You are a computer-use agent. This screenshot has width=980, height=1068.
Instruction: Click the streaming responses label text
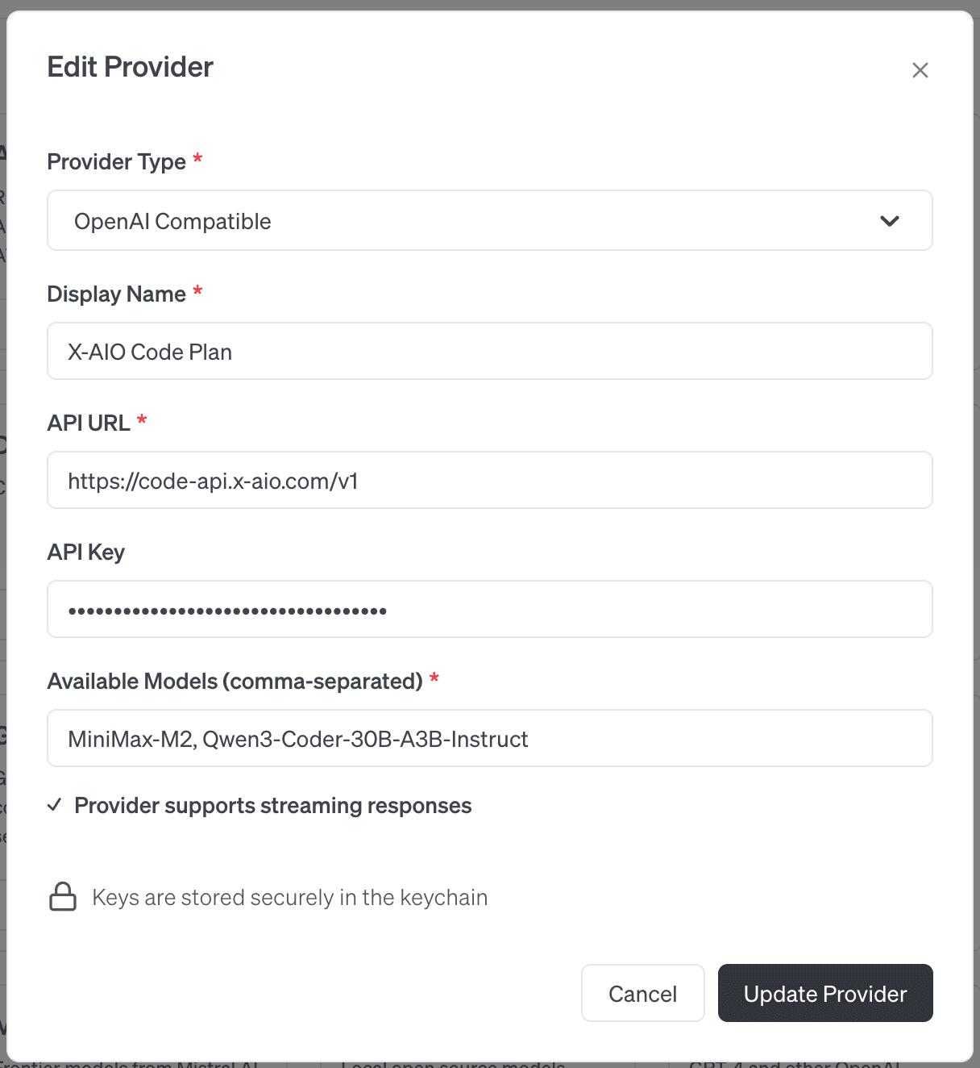point(272,806)
